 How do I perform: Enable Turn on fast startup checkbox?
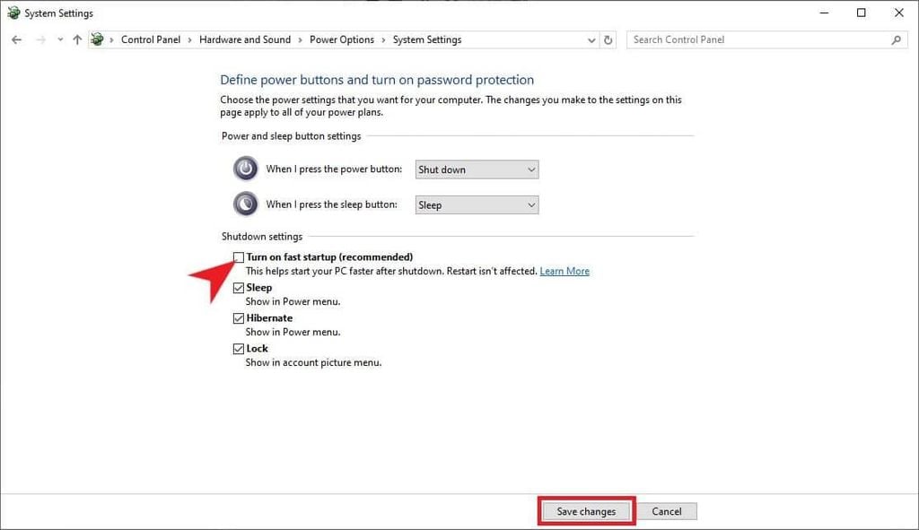(x=238, y=257)
